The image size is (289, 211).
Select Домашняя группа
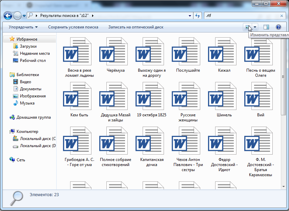click(x=30, y=117)
